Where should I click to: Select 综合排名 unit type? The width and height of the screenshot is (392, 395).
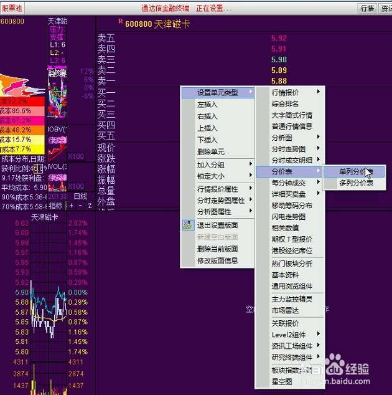coord(291,104)
